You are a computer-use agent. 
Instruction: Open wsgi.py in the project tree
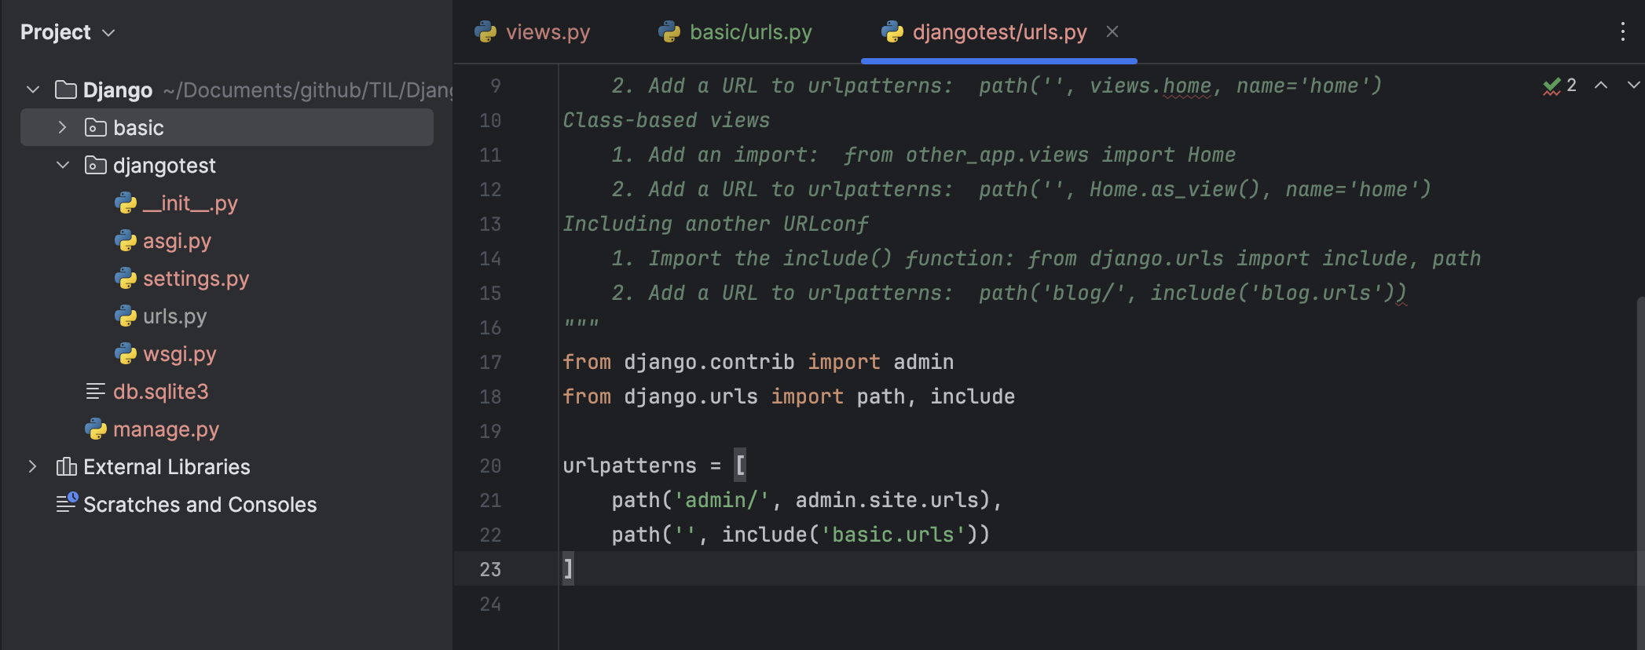[179, 354]
